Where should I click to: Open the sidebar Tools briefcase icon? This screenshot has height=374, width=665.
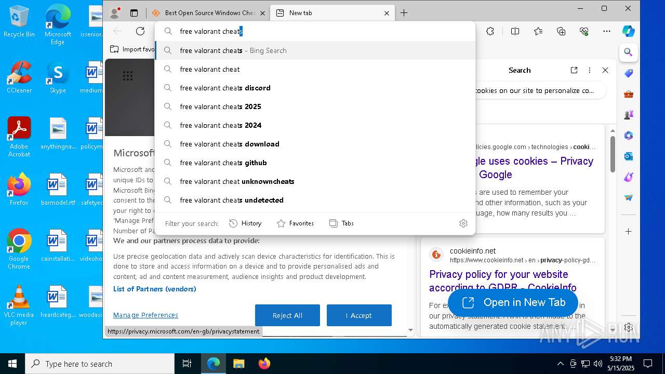pos(629,94)
